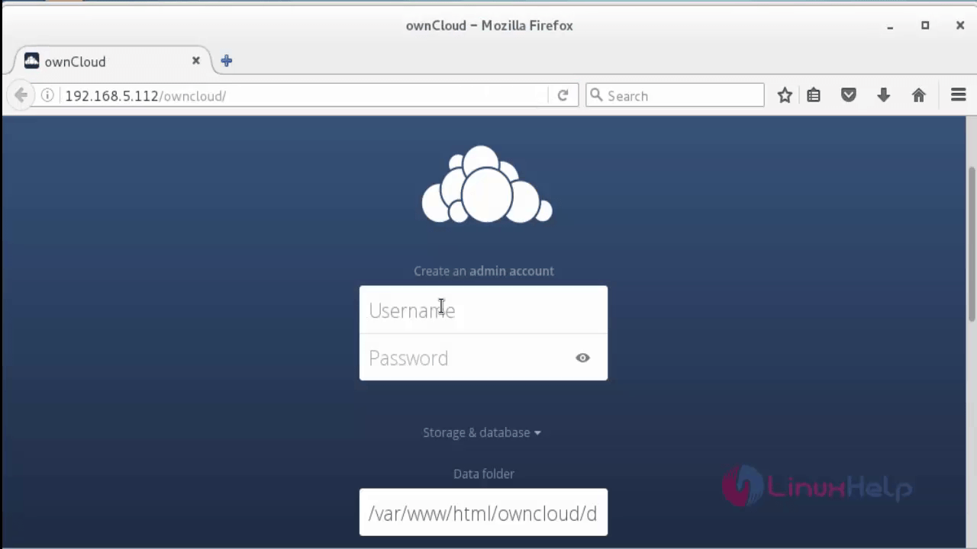Viewport: 977px width, 549px height.
Task: Save page to Pocket icon
Action: click(849, 95)
